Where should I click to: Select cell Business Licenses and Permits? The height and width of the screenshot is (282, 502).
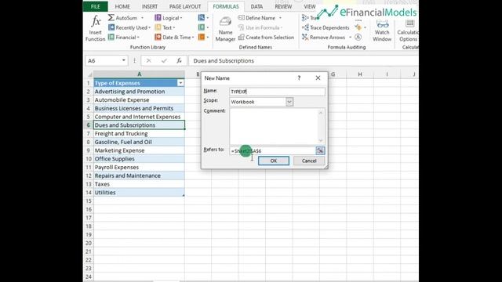(x=139, y=108)
